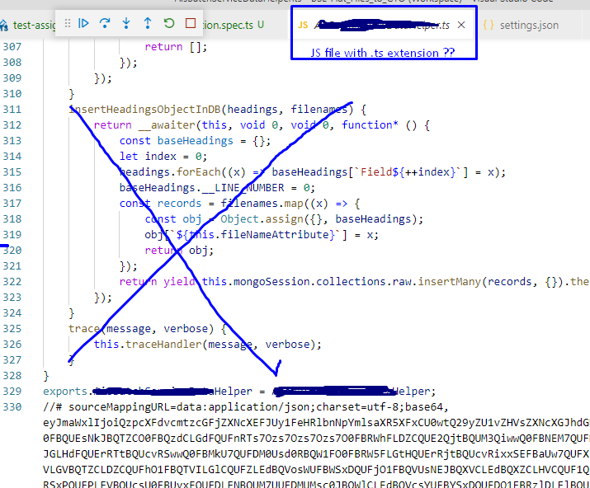The width and height of the screenshot is (590, 488).
Task: Click the braces icon on settings.json tab
Action: tap(488, 26)
